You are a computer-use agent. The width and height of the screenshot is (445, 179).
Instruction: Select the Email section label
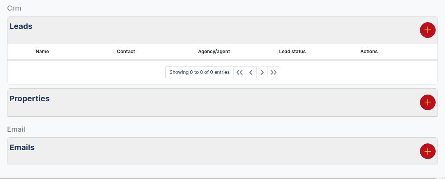(x=16, y=129)
